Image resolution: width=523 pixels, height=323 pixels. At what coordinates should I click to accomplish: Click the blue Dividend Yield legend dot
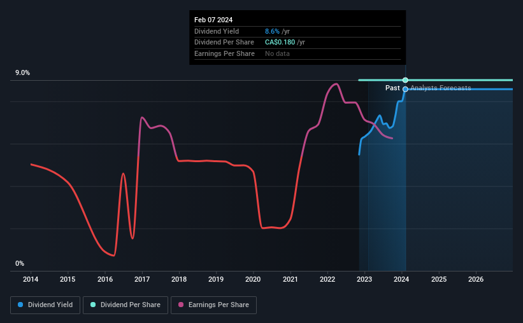pos(20,305)
